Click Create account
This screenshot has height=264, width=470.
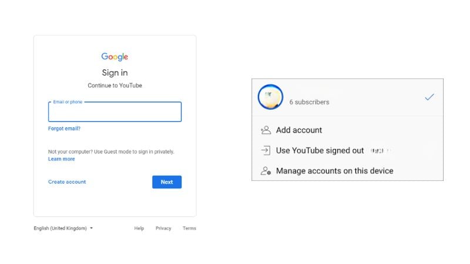(x=67, y=182)
